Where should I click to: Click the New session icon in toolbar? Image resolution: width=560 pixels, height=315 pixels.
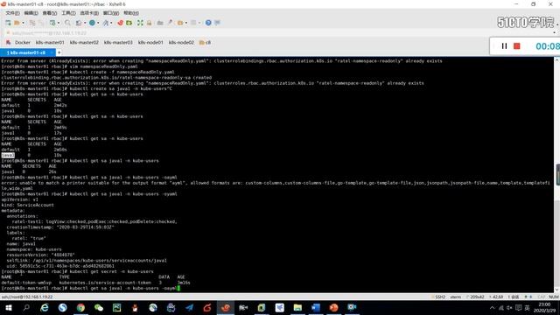click(x=8, y=23)
